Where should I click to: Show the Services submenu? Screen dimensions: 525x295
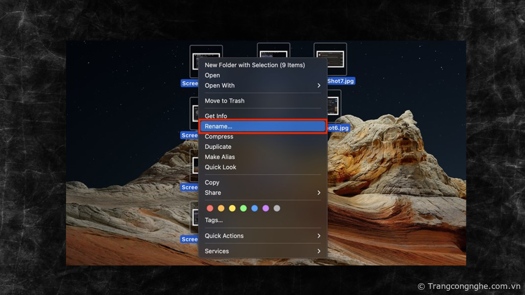pyautogui.click(x=262, y=251)
